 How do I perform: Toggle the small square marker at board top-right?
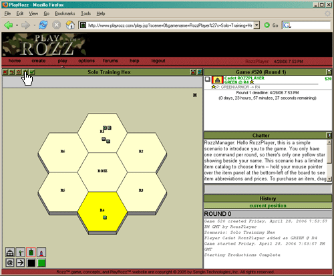(195, 95)
